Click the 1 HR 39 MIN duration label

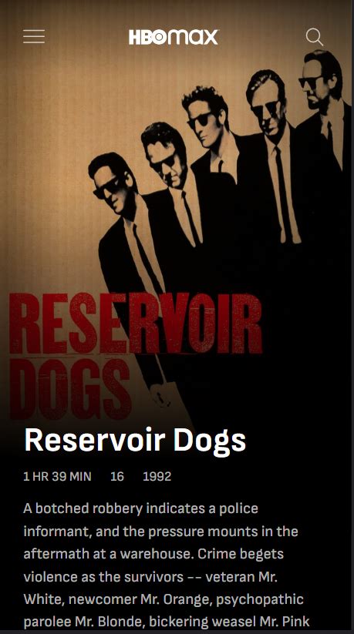[57, 476]
